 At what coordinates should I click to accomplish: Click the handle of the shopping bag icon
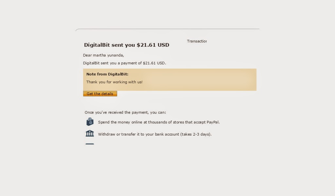point(90,119)
